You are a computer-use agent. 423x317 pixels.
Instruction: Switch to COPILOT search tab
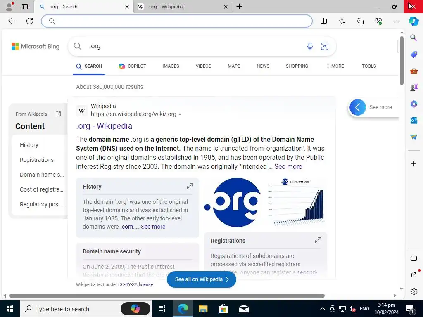tap(132, 66)
